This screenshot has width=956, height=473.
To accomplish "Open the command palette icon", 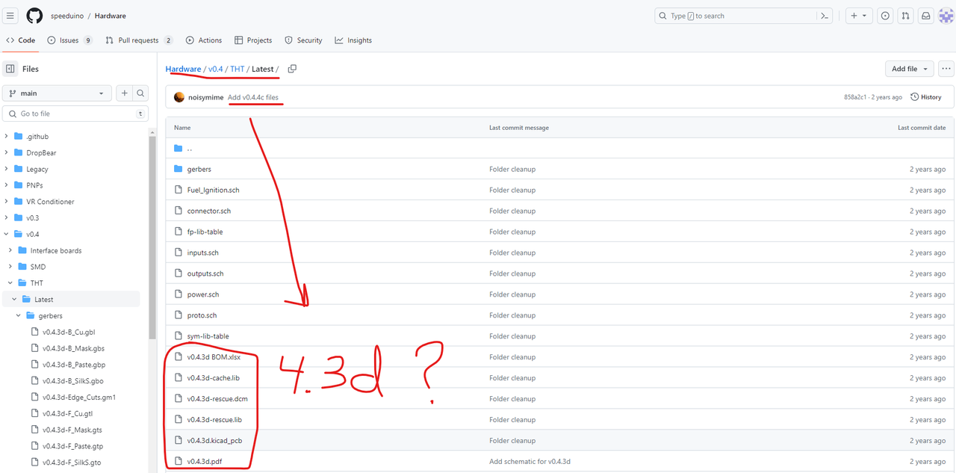I will [x=825, y=16].
